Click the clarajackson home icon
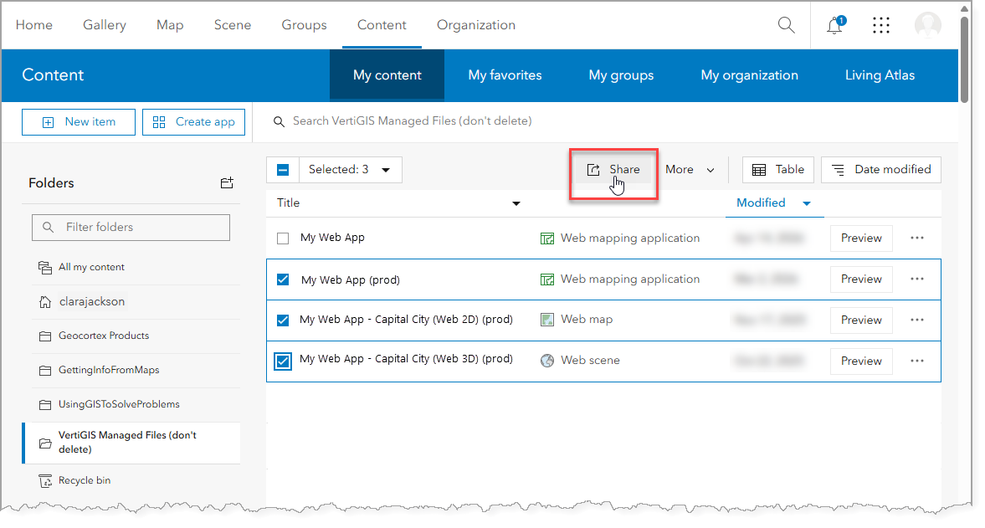Viewport: 985px width, 528px height. point(45,302)
